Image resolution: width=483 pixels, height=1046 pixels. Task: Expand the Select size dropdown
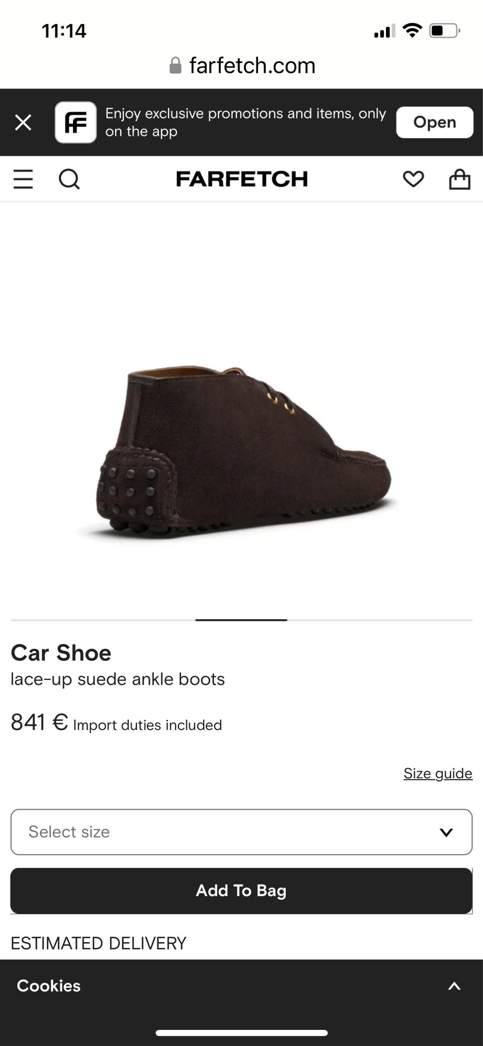[242, 832]
